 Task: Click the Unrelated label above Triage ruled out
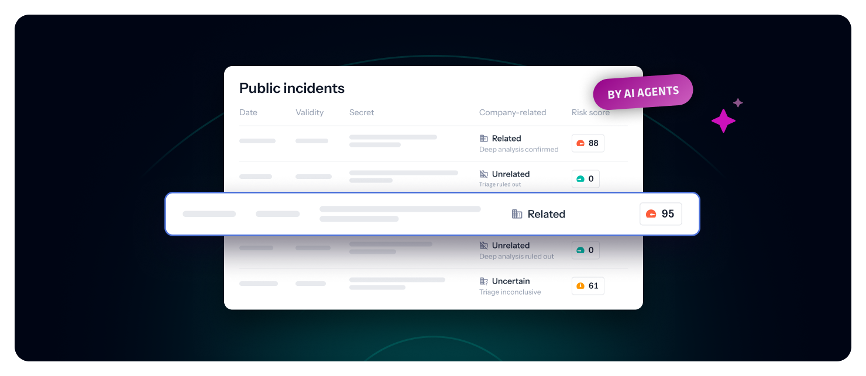(511, 174)
